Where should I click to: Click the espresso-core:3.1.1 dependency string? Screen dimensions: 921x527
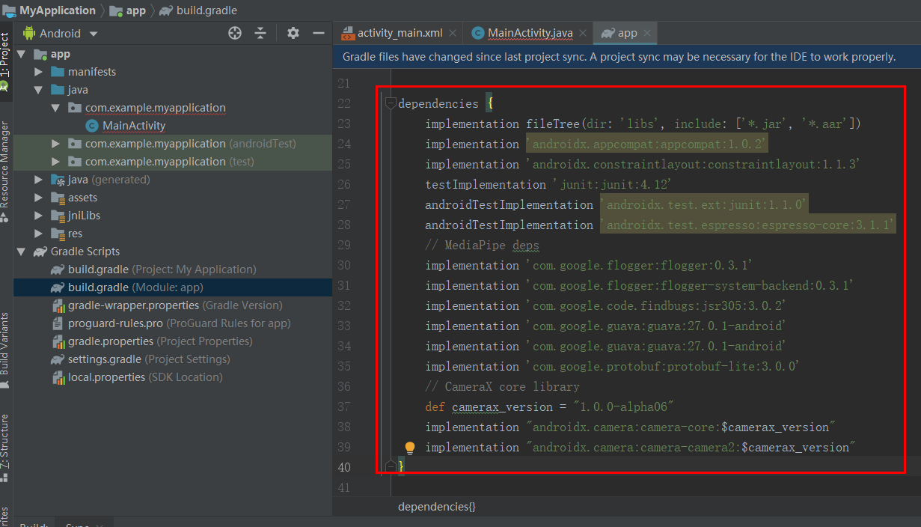747,225
